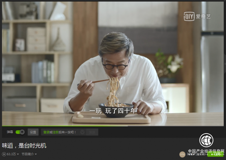This screenshot has height=160, width=226.
Task: Collapse the side panel via right-edge arrow
Action: pyautogui.click(x=225, y=64)
